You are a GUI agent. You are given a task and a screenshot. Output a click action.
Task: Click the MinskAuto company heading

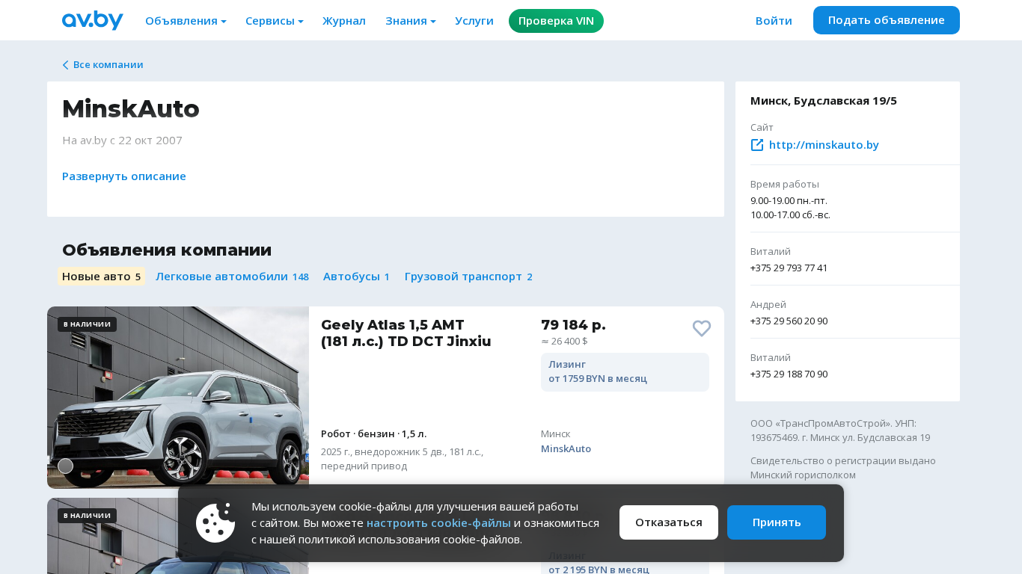(131, 109)
